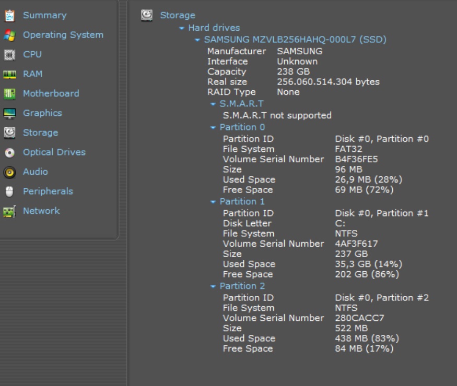Collapse the S.M.A.R.T section arrow
The height and width of the screenshot is (386, 457).
click(213, 104)
